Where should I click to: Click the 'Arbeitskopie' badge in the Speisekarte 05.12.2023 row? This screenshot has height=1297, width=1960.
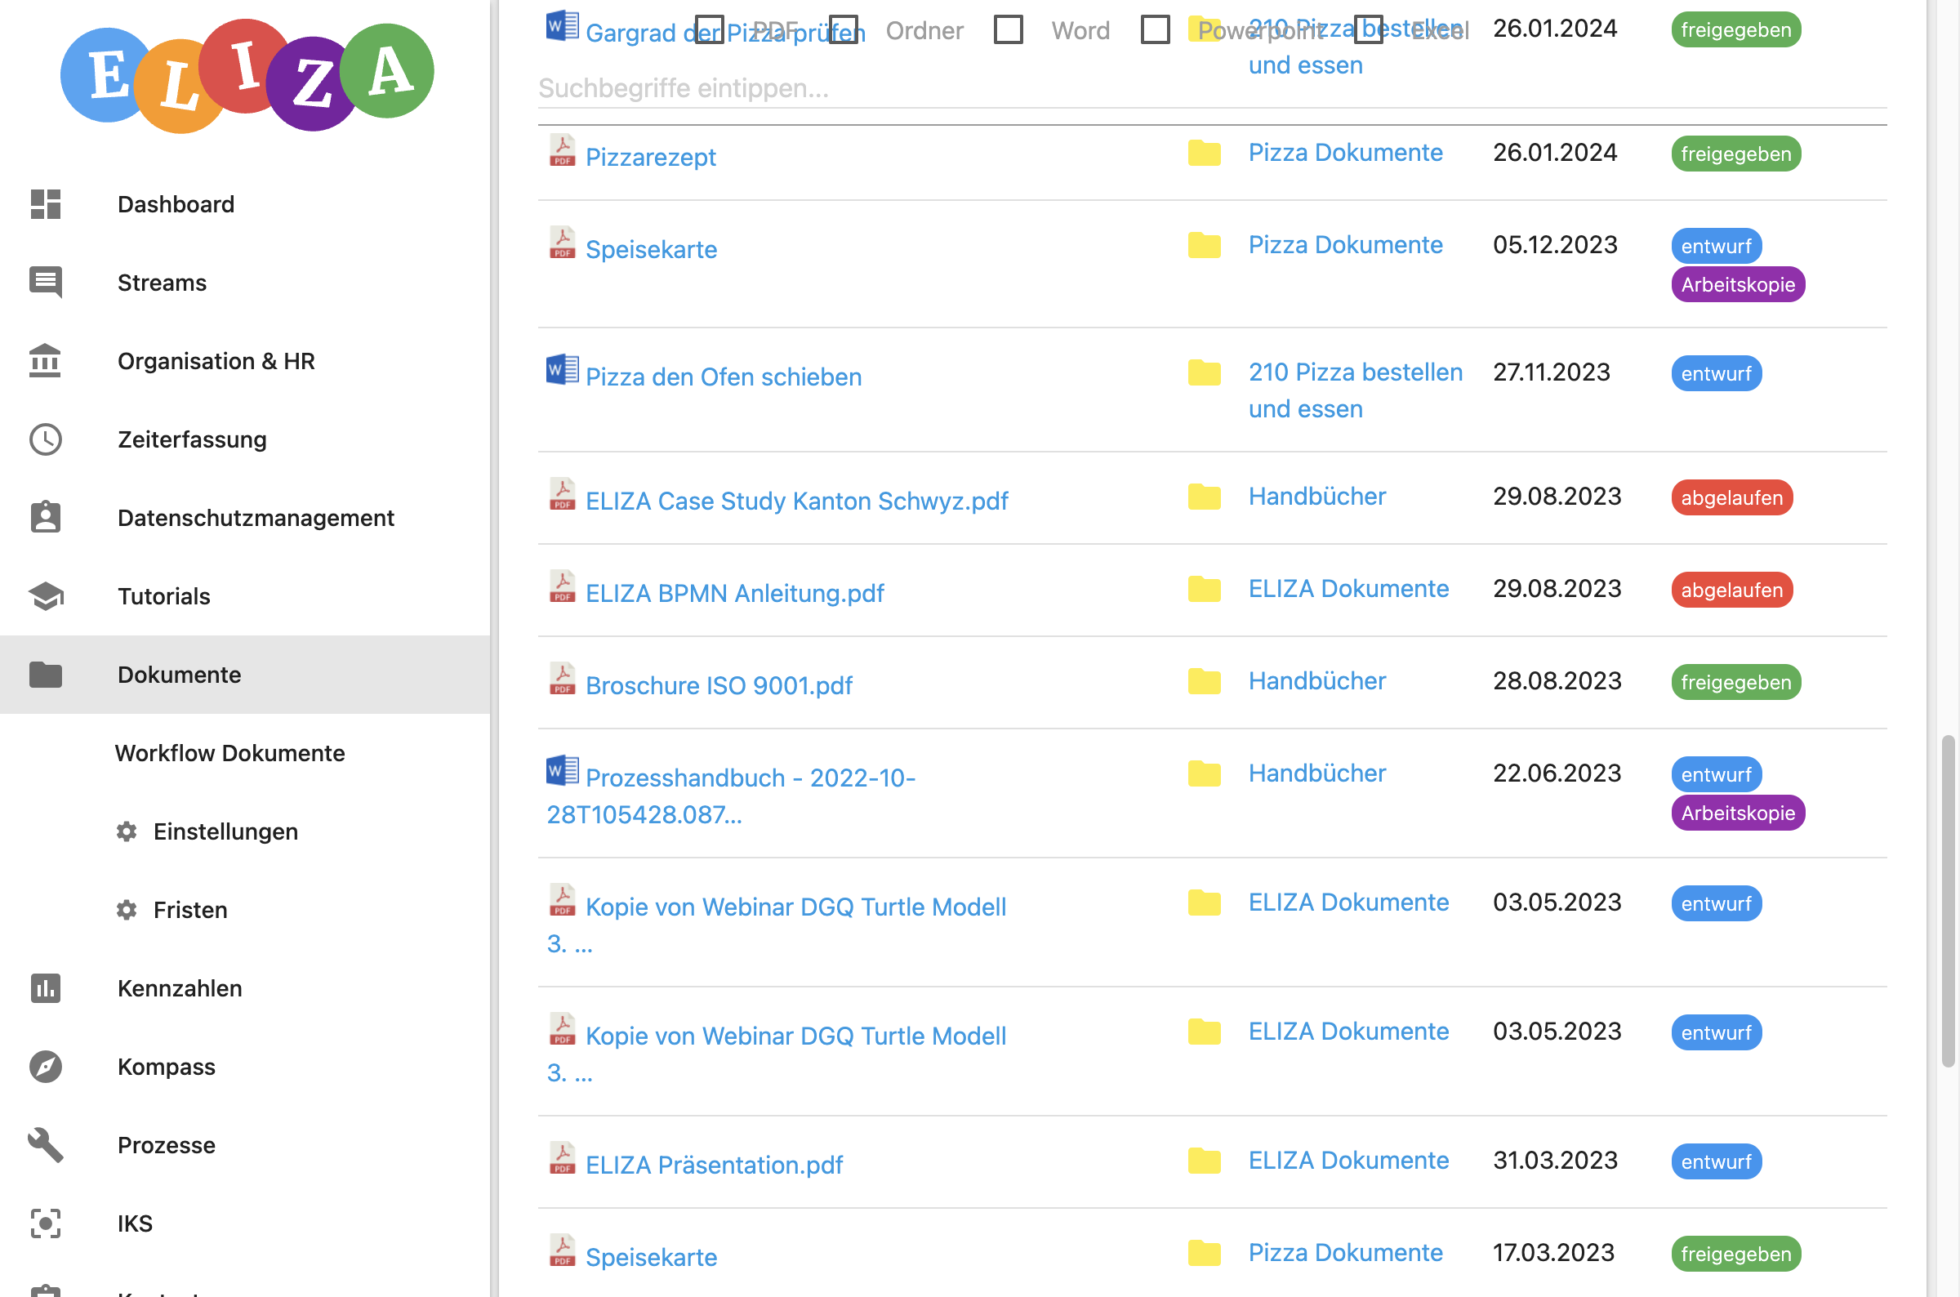click(1738, 284)
